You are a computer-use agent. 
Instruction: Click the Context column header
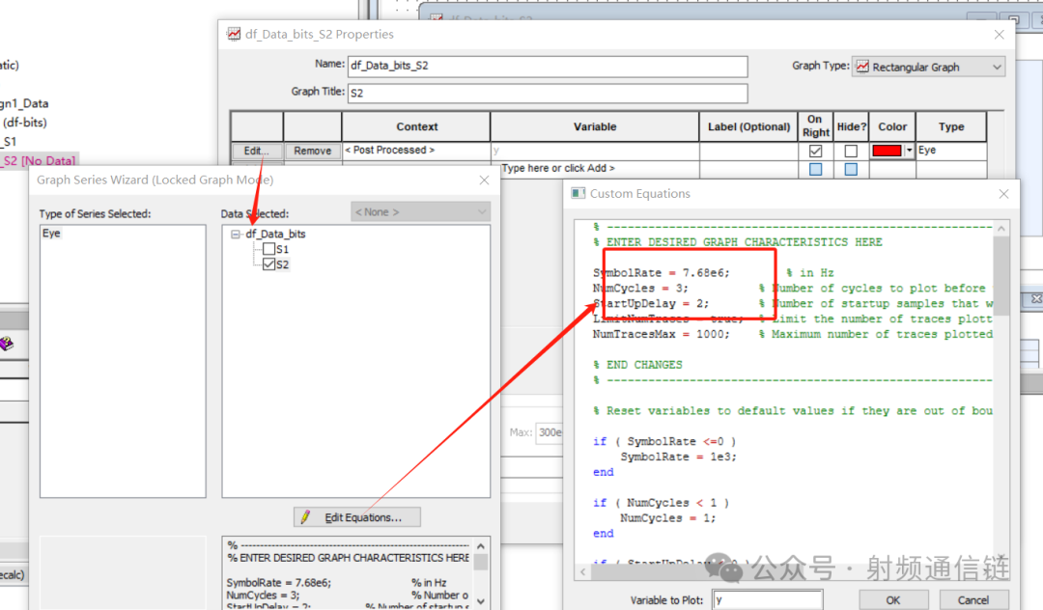point(416,126)
